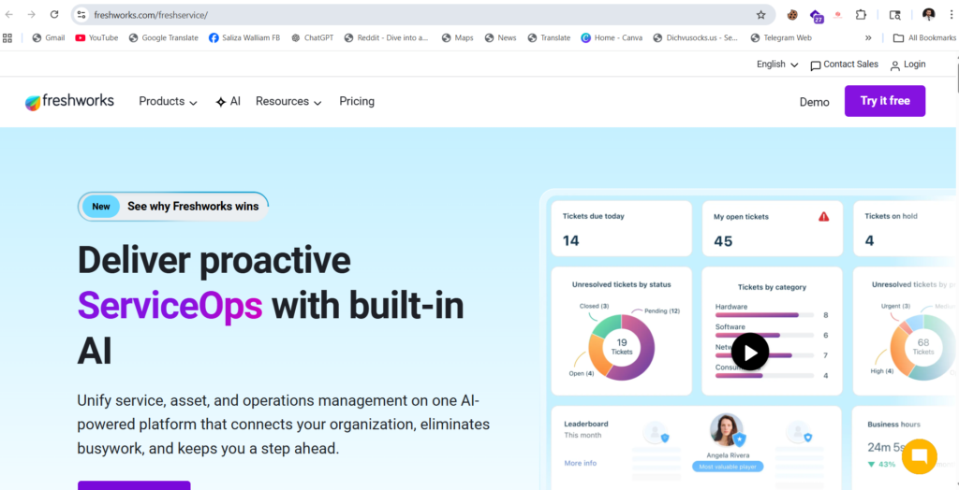
Task: Open the browser Extensions puzzle icon
Action: coord(861,15)
